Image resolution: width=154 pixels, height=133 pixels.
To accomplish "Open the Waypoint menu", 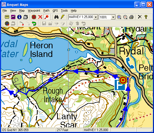I will 34,11.
